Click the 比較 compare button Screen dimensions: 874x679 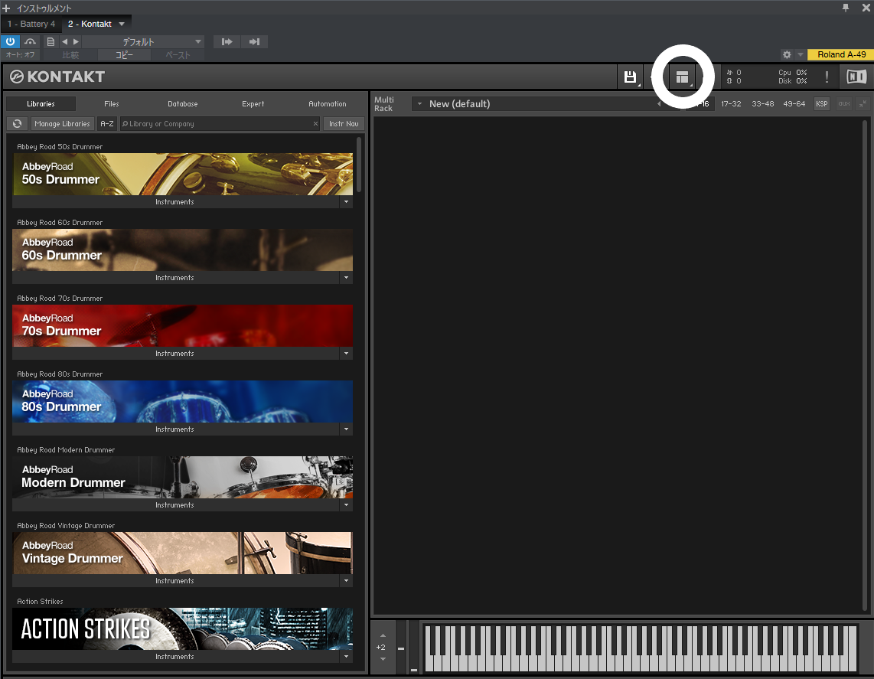click(x=70, y=54)
